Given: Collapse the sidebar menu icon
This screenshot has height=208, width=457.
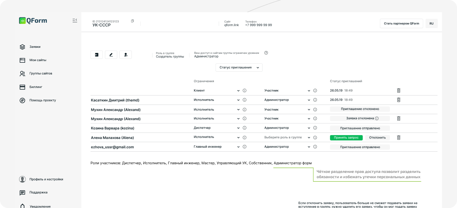Looking at the screenshot, I should point(75,20).
